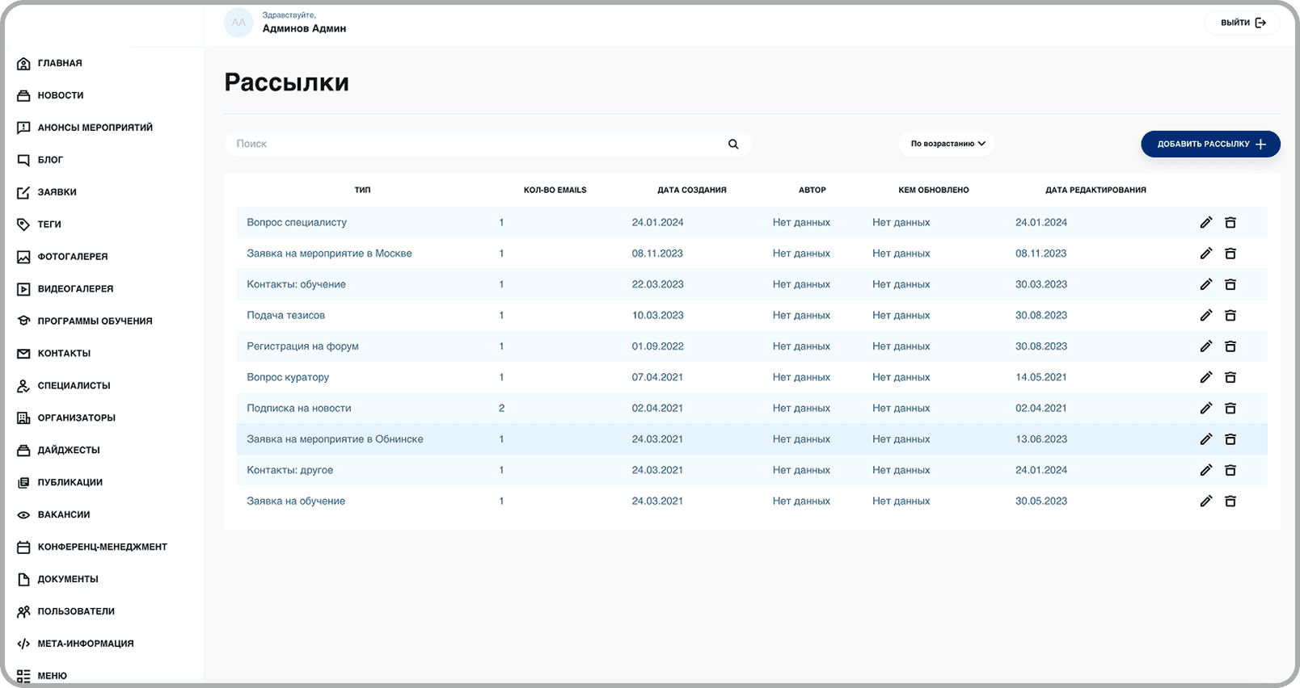Open Контакты in the sidebar menu

64,354
